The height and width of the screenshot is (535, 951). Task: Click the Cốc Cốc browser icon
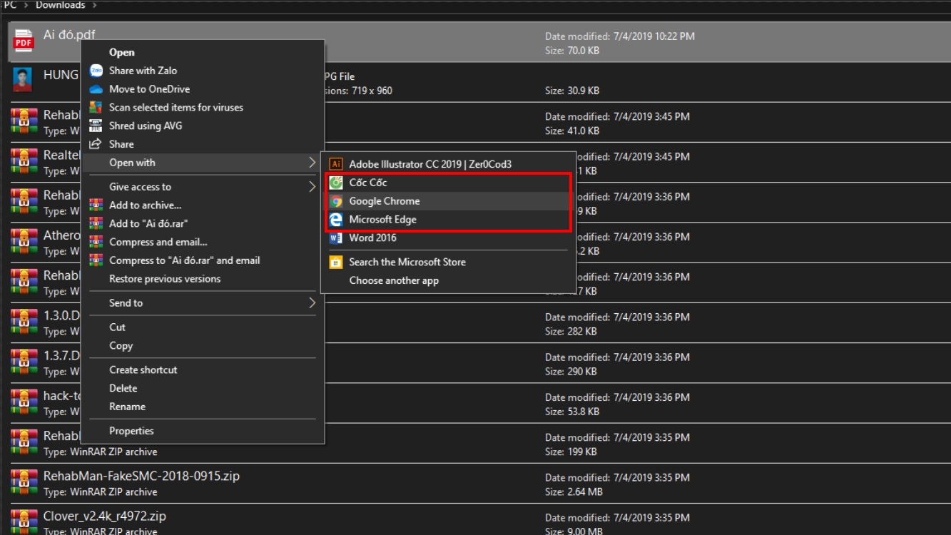click(336, 183)
